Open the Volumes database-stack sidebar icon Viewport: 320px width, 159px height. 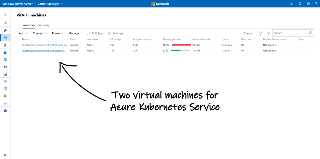5,52
